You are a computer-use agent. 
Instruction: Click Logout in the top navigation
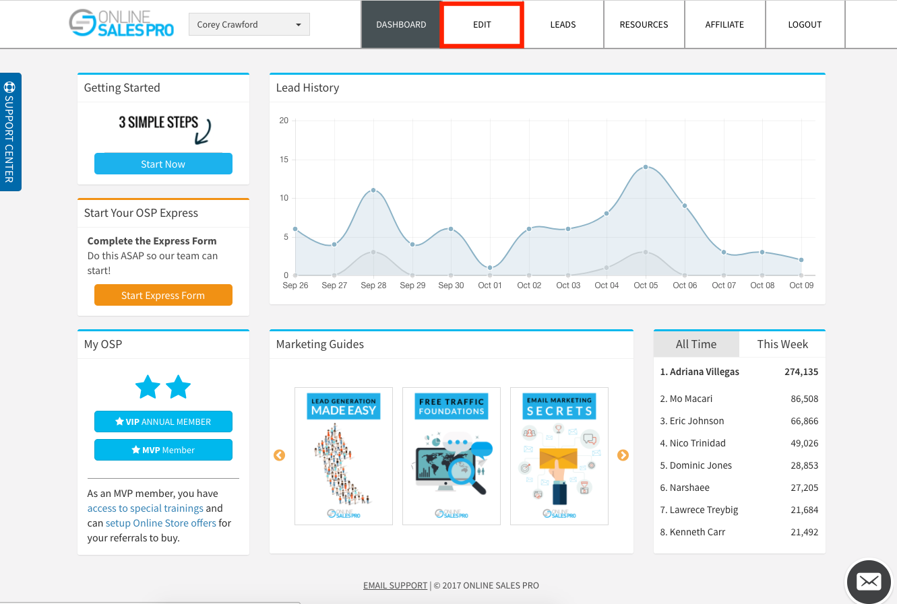click(805, 24)
